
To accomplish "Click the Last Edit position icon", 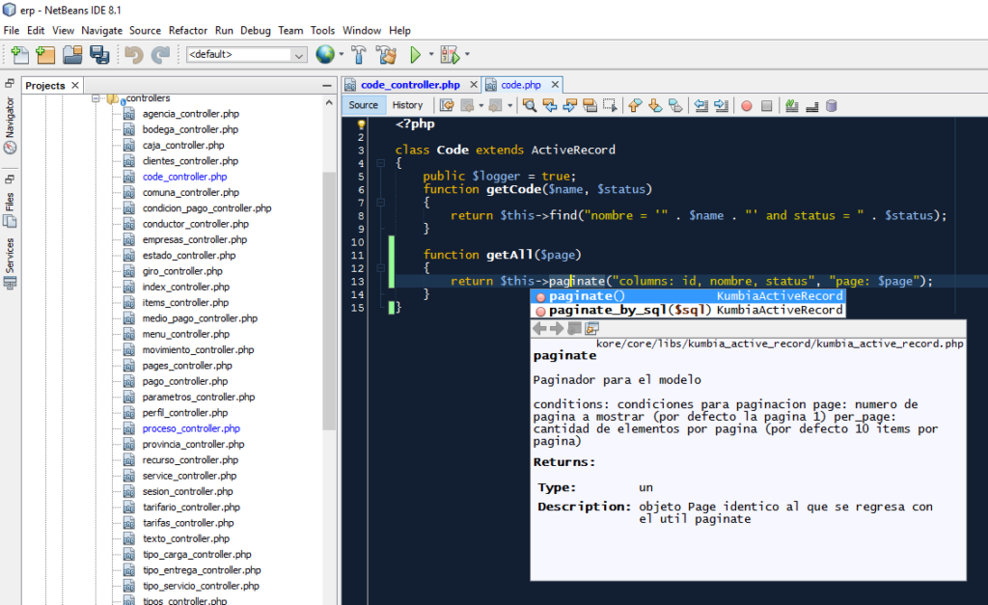I will click(x=448, y=104).
